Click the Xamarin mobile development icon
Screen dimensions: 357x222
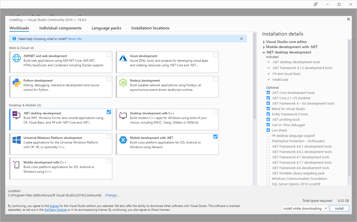tap(123, 140)
